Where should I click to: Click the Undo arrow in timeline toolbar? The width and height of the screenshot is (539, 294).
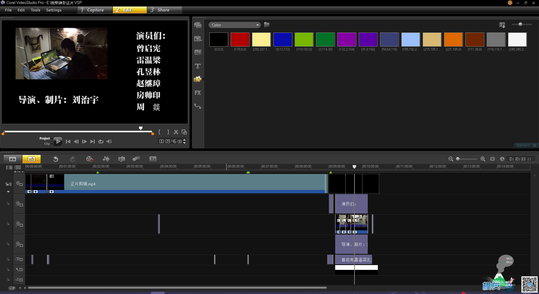click(x=56, y=159)
